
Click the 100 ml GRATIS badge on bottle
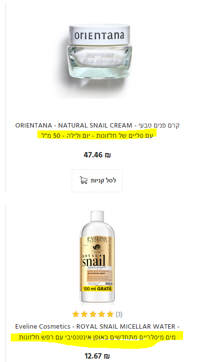click(x=97, y=289)
